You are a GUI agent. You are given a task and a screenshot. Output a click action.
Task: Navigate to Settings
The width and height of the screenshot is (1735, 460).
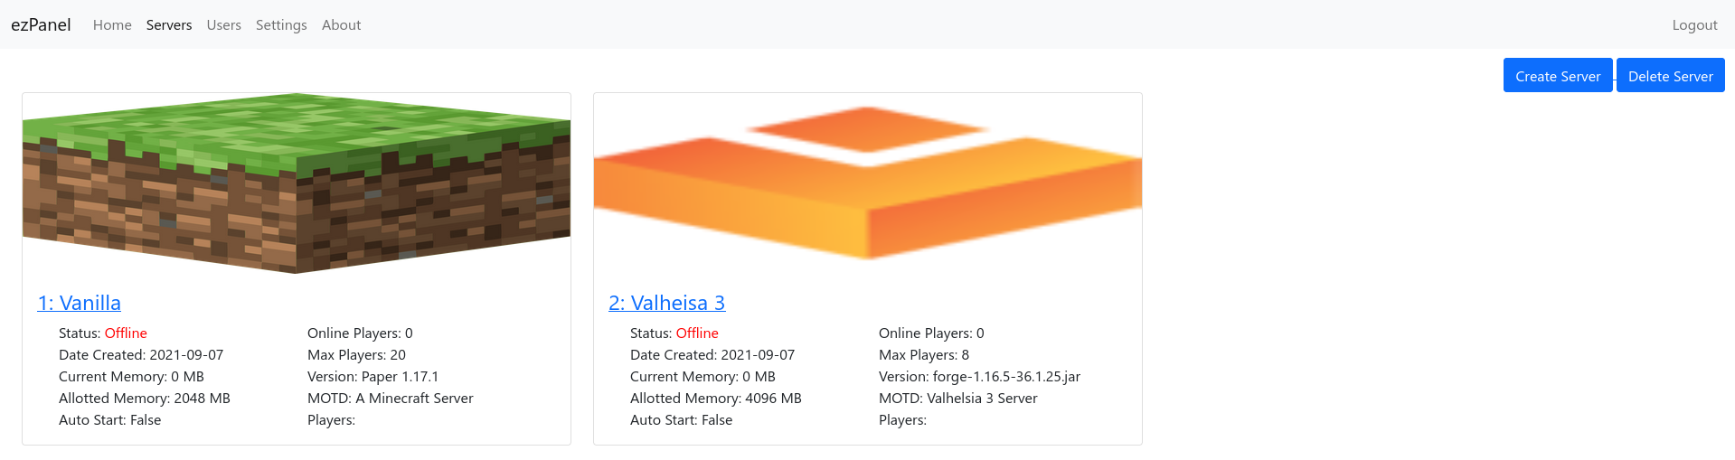coord(281,25)
